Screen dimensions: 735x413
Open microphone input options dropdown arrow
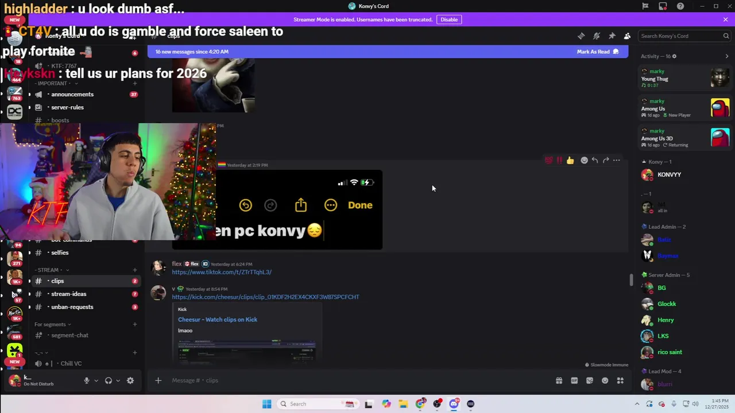(96, 380)
